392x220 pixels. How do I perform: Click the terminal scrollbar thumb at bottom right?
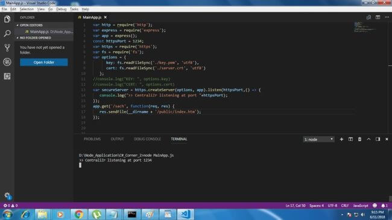coord(390,199)
